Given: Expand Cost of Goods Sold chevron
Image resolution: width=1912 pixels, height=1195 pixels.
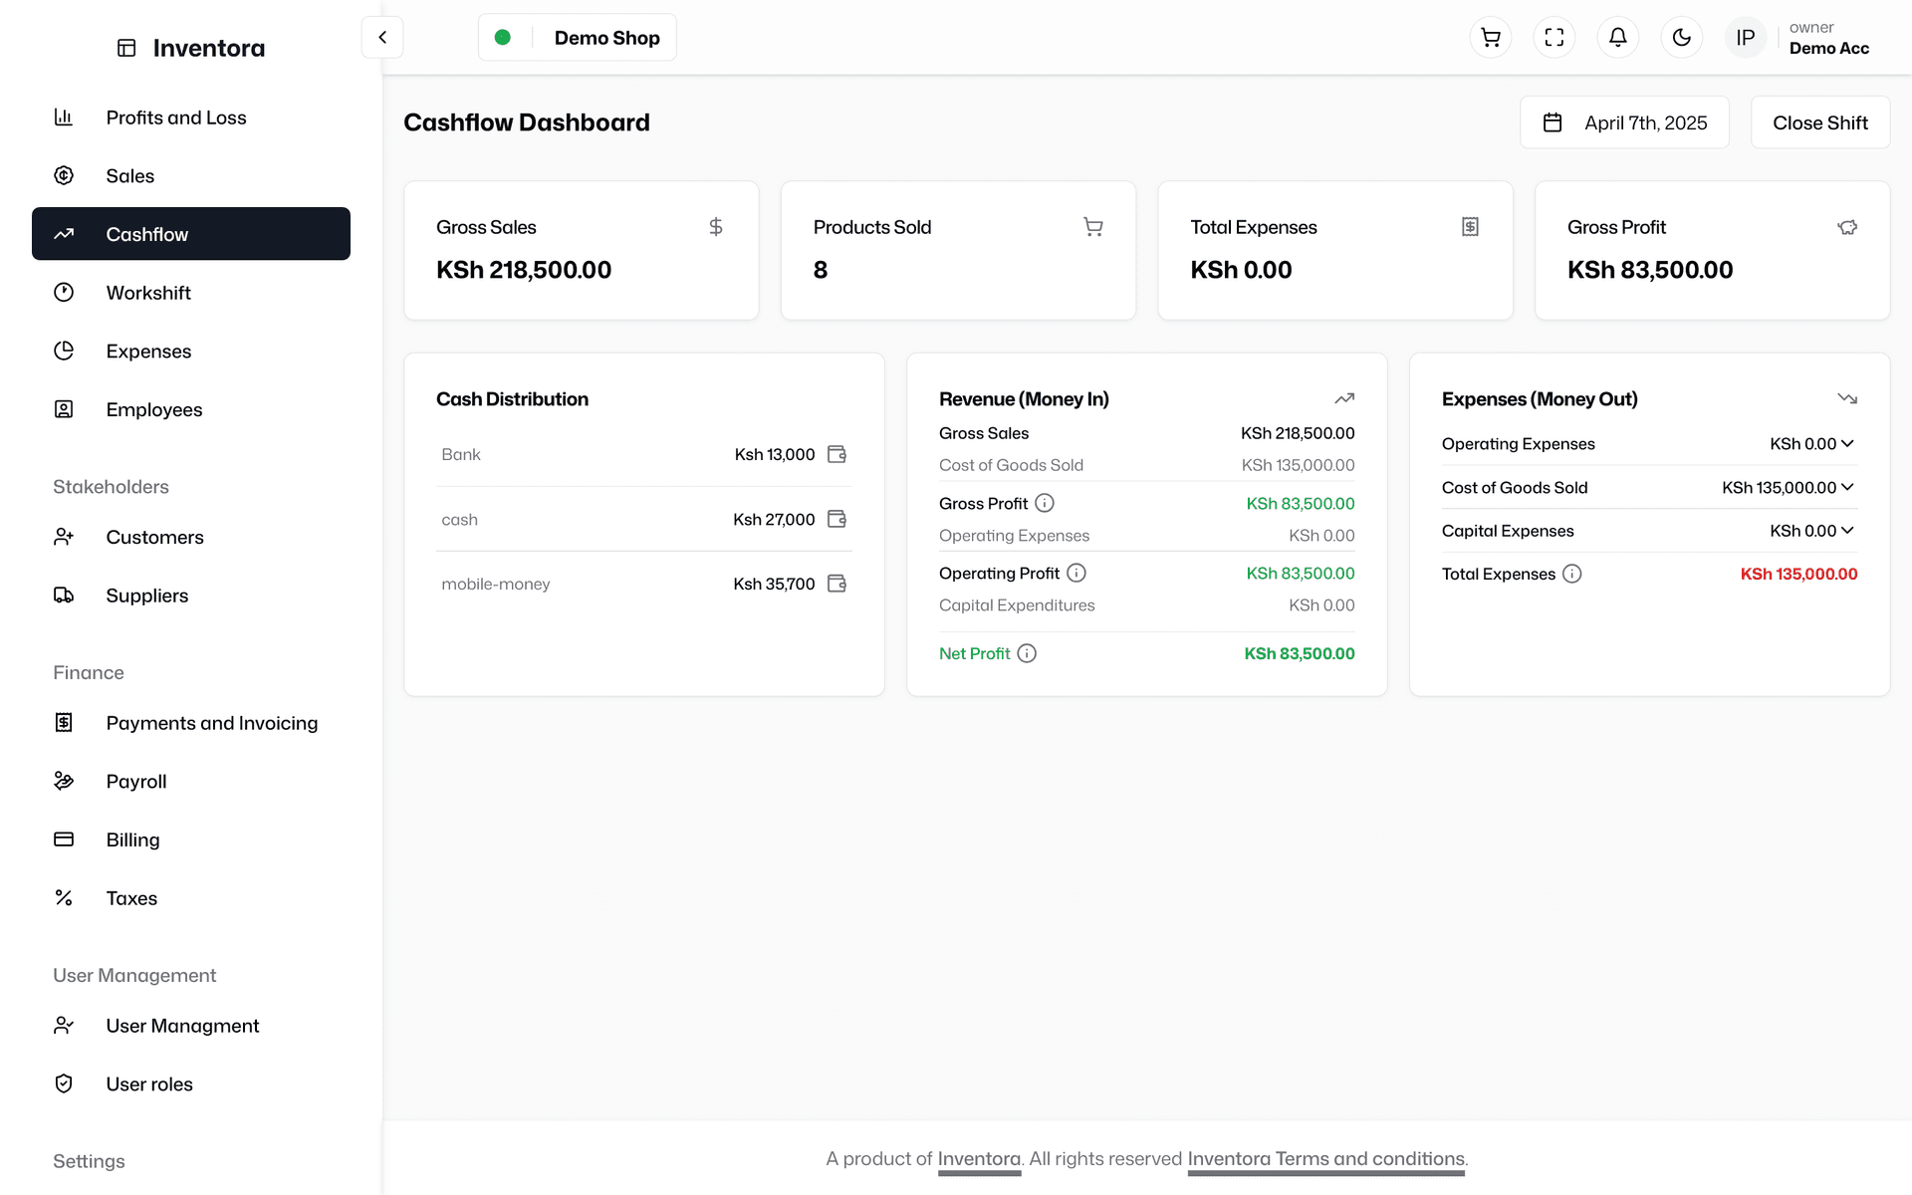Looking at the screenshot, I should (1848, 487).
